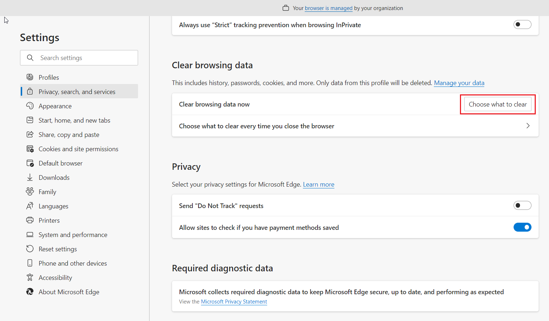Click the Downloads arrow icon

[x=30, y=177]
